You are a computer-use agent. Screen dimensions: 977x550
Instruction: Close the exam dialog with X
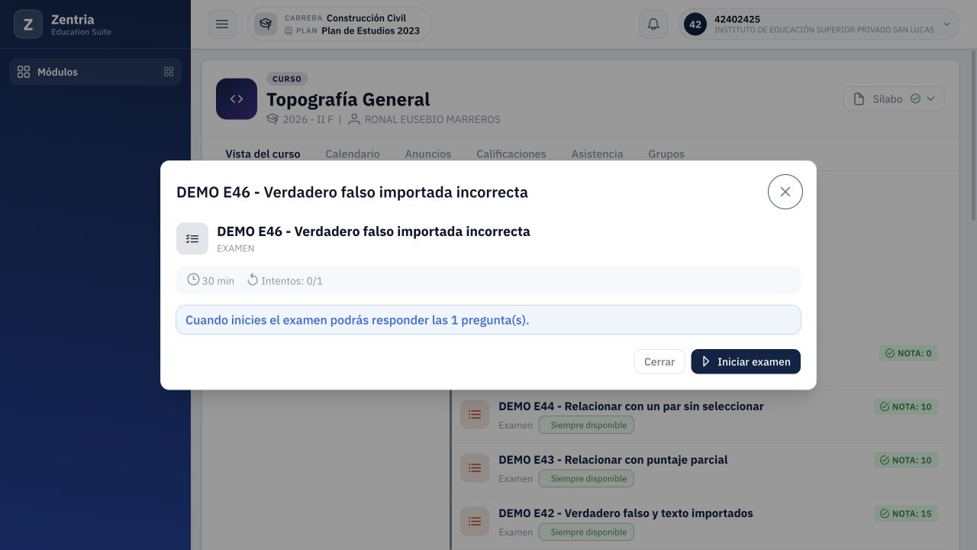point(785,192)
